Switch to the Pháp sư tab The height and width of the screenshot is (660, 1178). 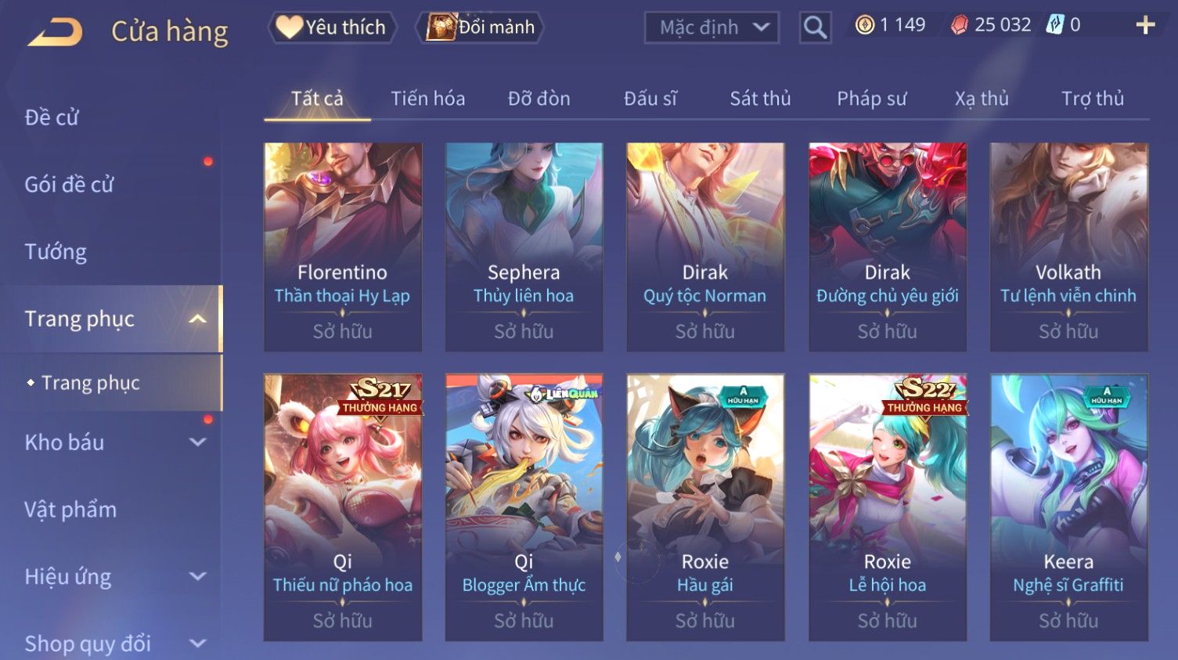871,99
